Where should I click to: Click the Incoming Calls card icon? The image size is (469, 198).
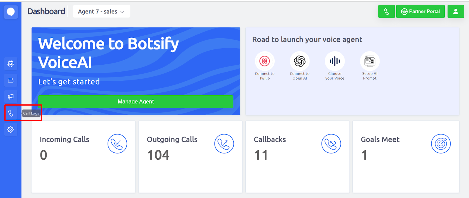pos(117,144)
